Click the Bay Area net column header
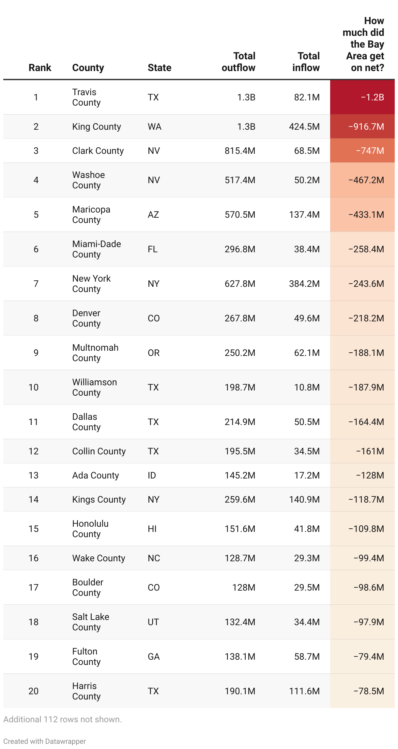The height and width of the screenshot is (749, 398). [363, 44]
